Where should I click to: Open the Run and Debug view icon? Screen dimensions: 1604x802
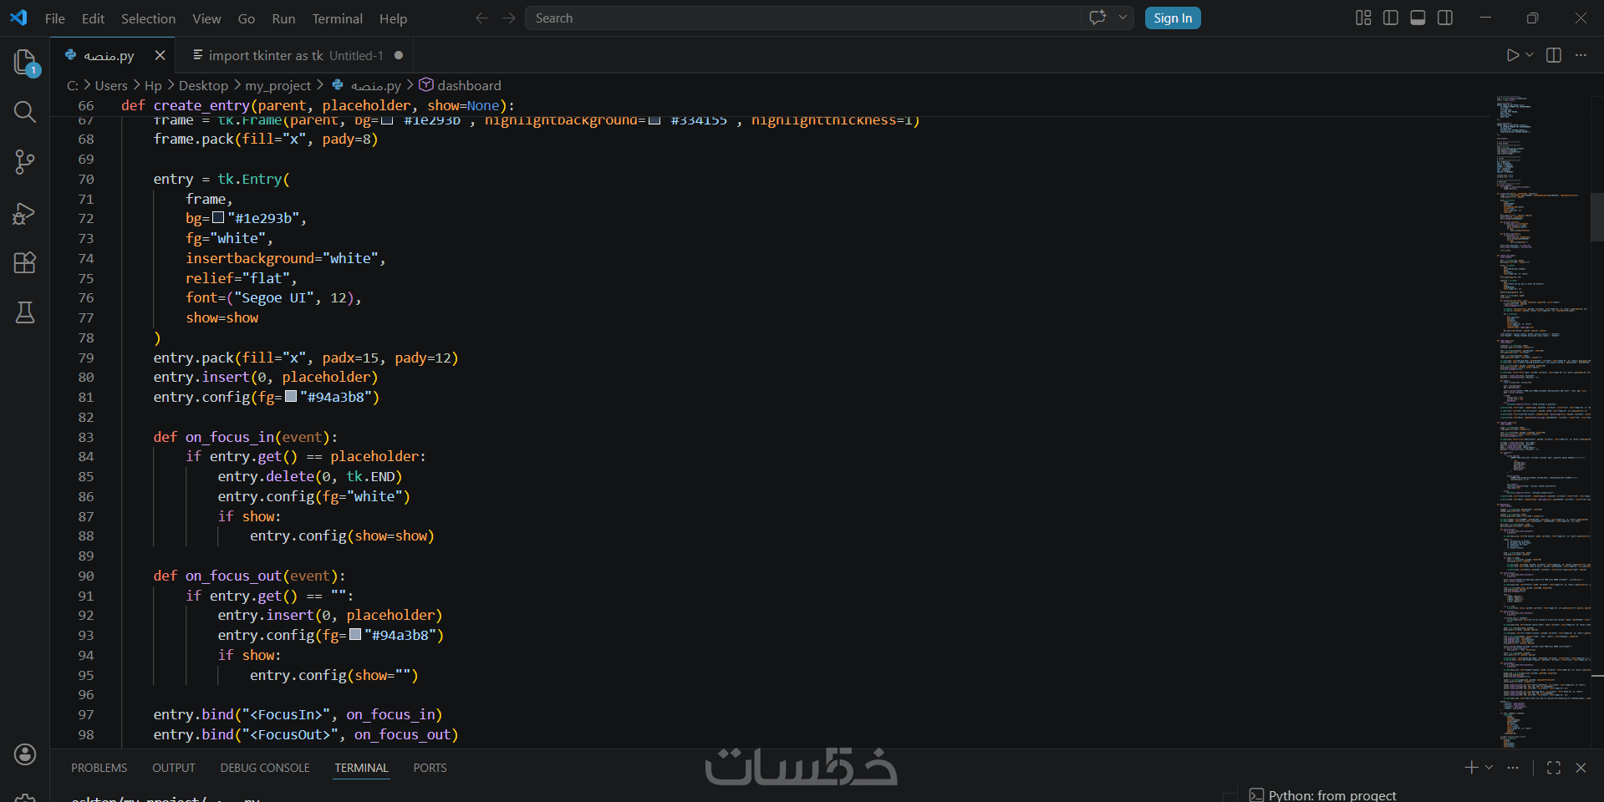click(x=25, y=213)
